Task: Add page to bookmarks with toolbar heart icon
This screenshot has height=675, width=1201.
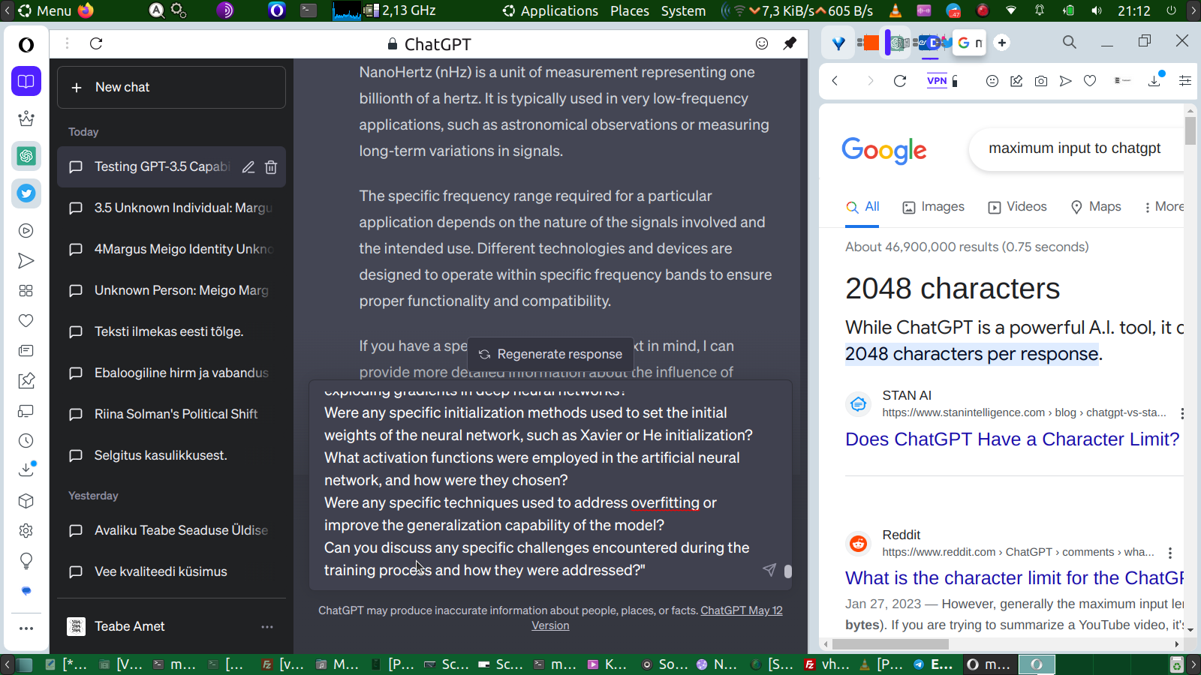Action: [x=1090, y=81]
